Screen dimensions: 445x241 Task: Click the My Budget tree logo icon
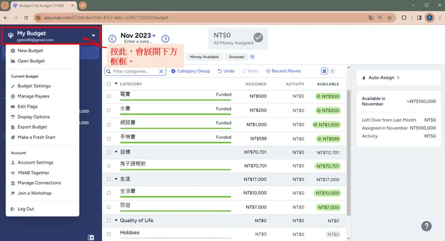coord(10,36)
